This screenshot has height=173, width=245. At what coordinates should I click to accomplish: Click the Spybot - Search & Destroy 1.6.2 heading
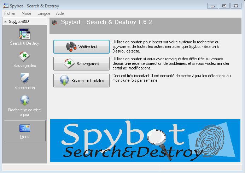point(106,22)
